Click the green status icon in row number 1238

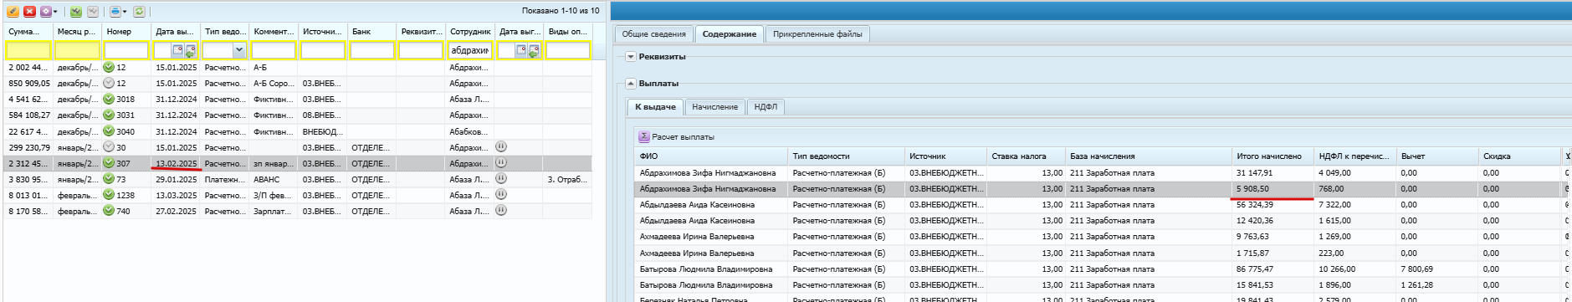click(109, 195)
